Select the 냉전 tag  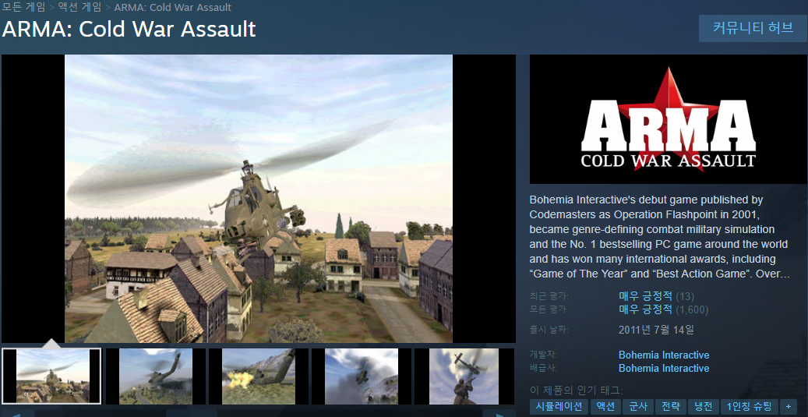click(x=703, y=406)
